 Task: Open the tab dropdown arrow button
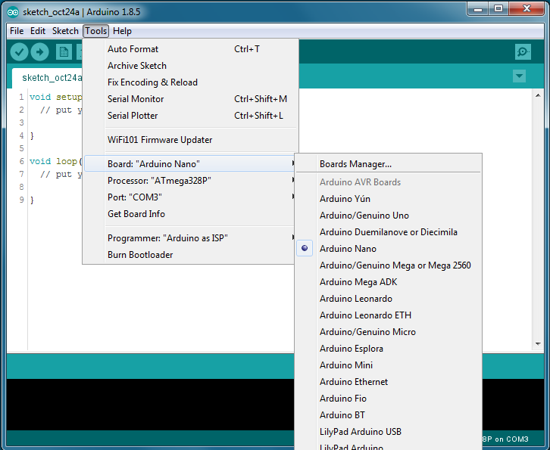[x=519, y=76]
